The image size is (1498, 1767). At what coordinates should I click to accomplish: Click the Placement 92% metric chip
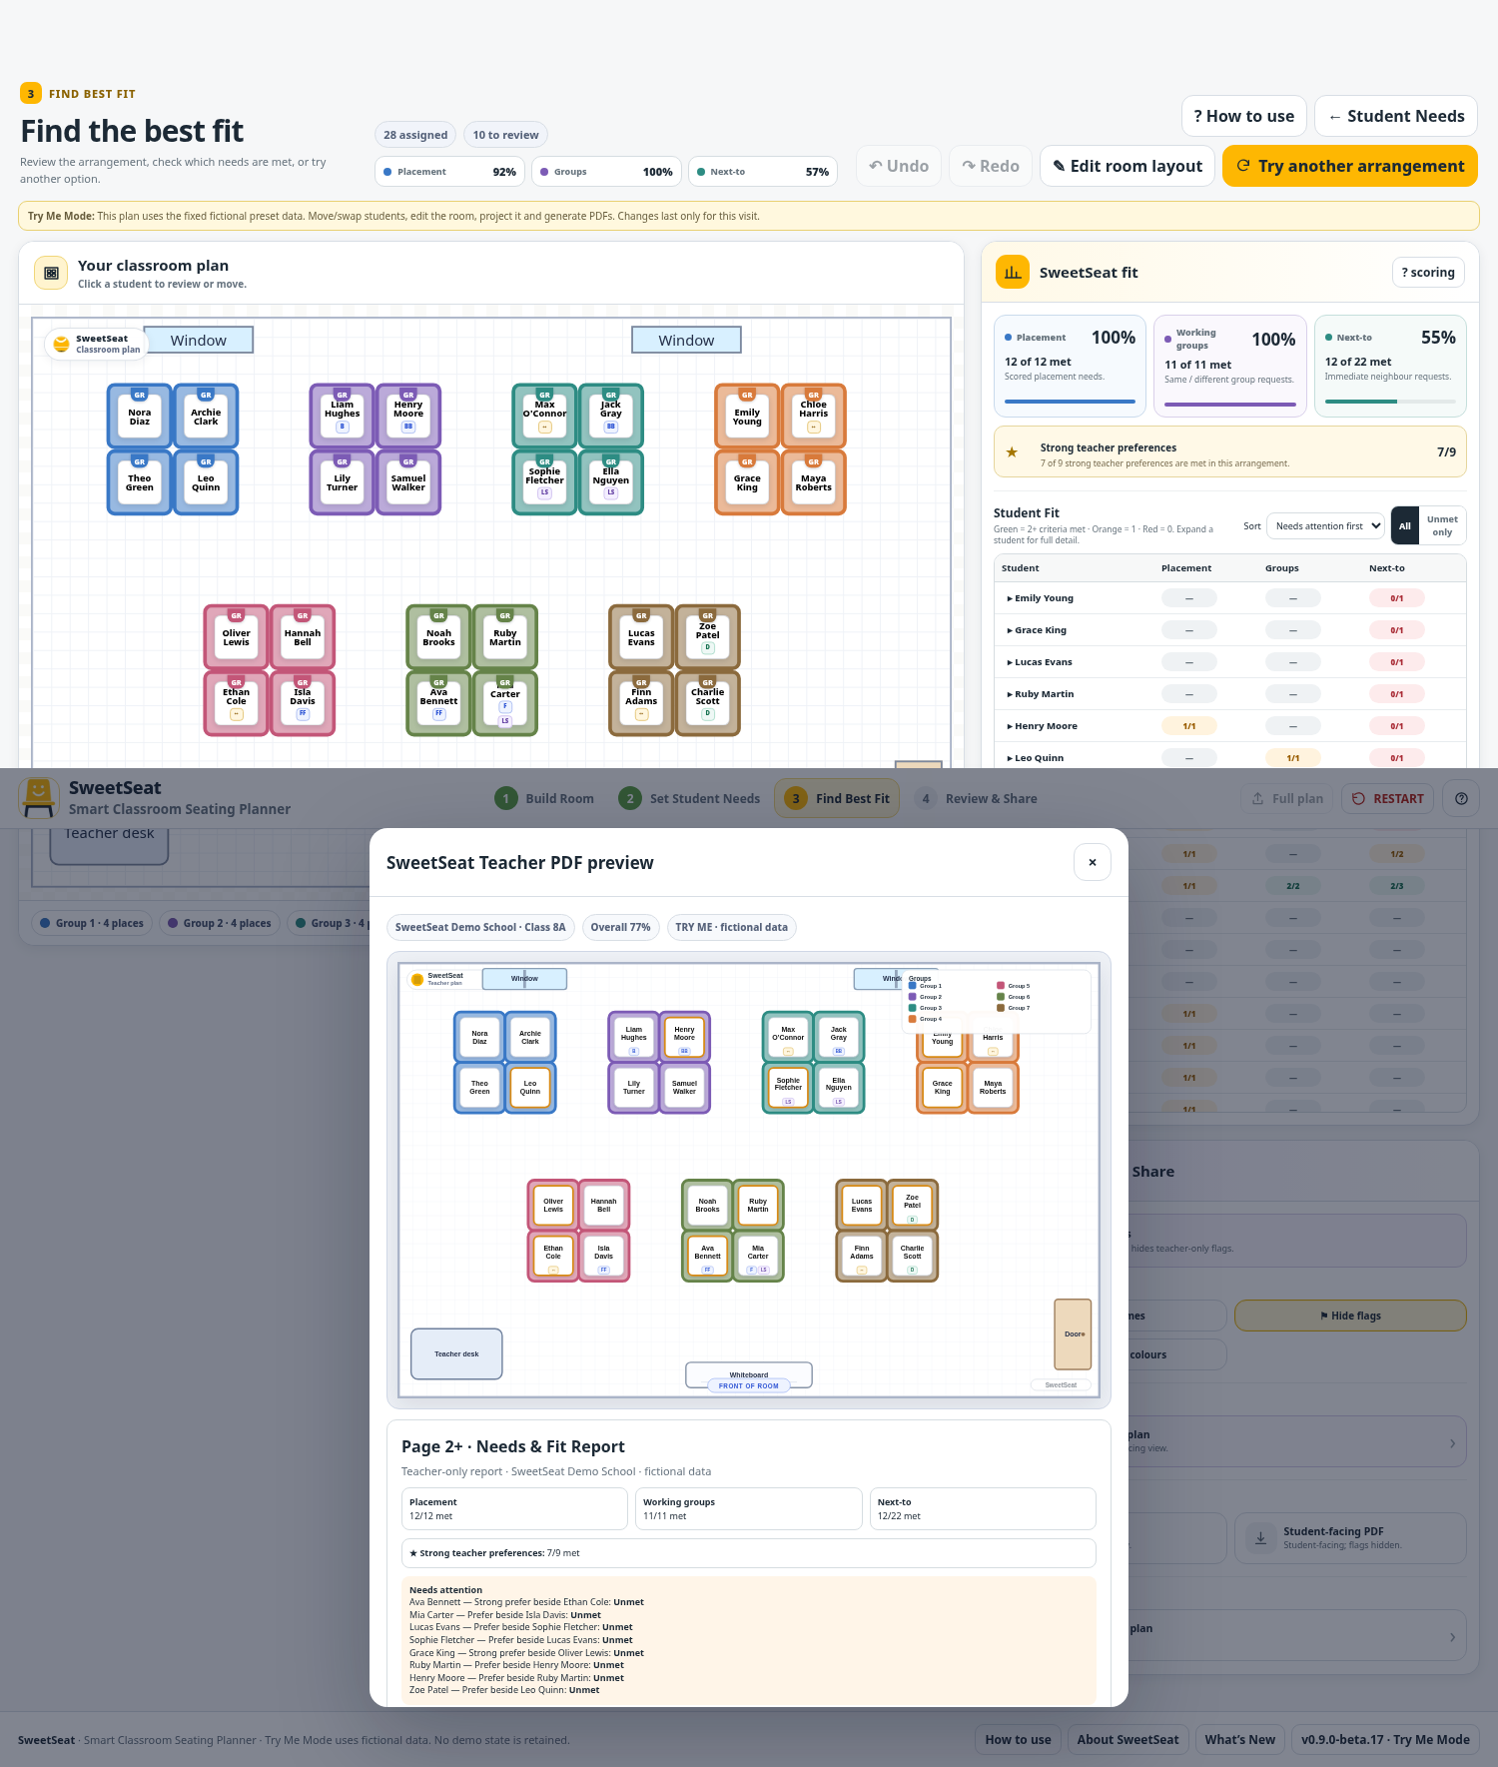pyautogui.click(x=450, y=172)
